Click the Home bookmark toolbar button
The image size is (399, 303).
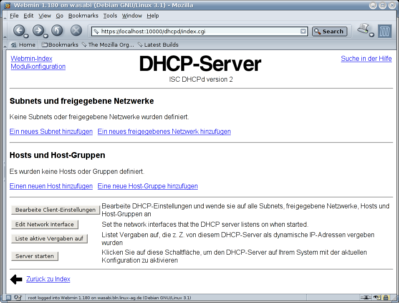[23, 45]
